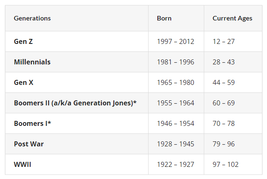Select Boomers II (a/k/a Generation Jones) cell
This screenshot has width=267, height=179.
75,103
